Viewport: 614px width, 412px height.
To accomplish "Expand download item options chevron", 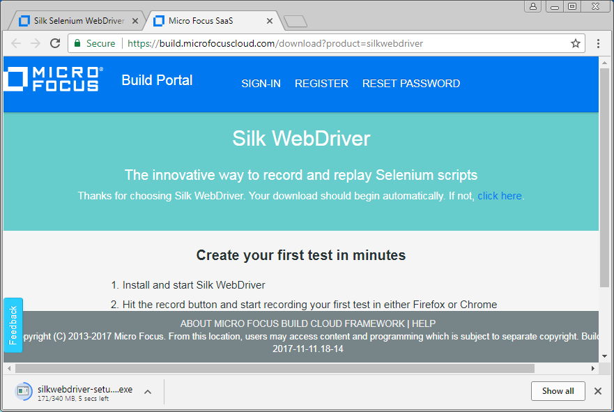I will (x=148, y=392).
